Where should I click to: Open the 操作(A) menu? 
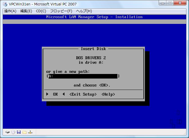(10, 11)
